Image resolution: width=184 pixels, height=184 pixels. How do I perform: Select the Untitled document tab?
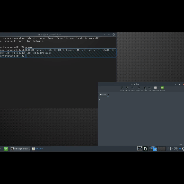tap(103, 95)
